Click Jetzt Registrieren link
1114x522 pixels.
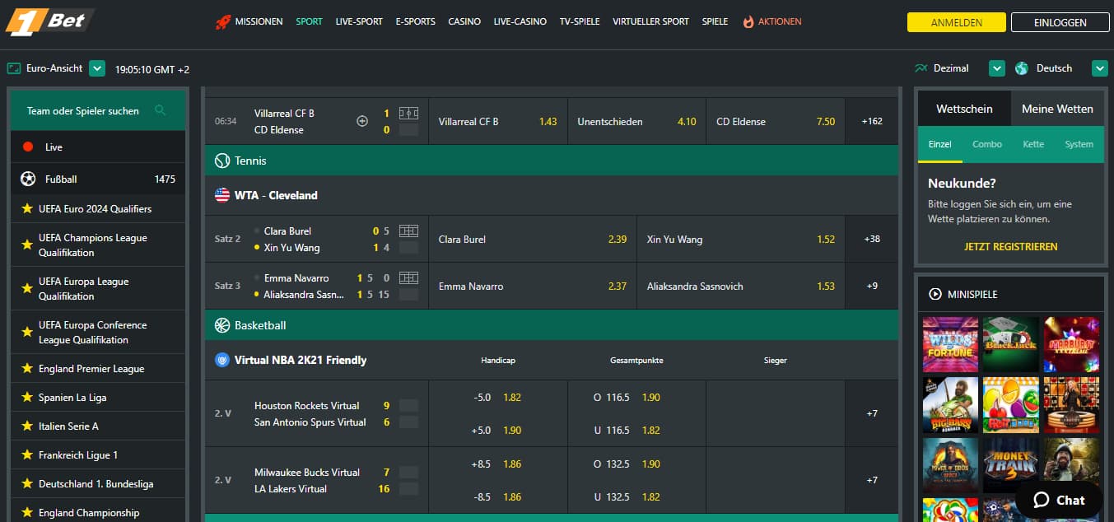pos(1010,246)
